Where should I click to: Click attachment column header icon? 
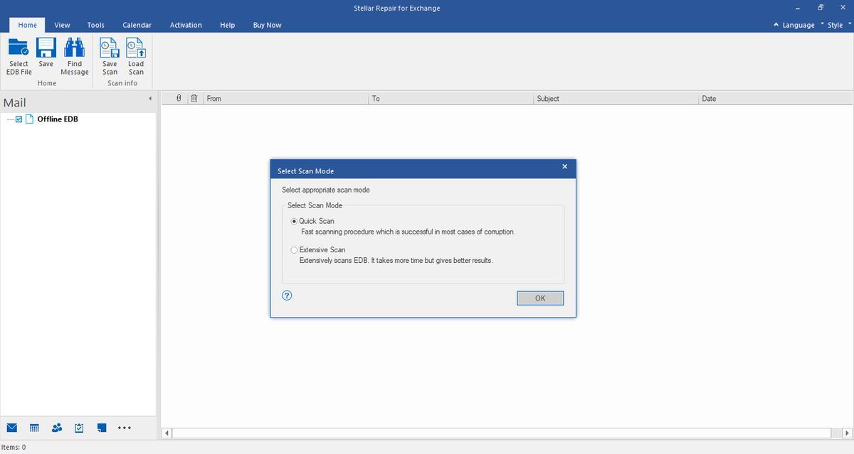tap(179, 99)
